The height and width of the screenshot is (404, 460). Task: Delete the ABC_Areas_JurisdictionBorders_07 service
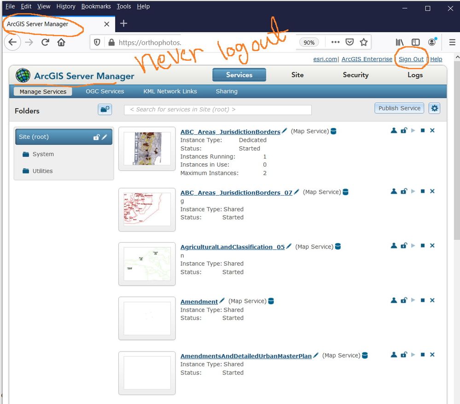tap(432, 191)
